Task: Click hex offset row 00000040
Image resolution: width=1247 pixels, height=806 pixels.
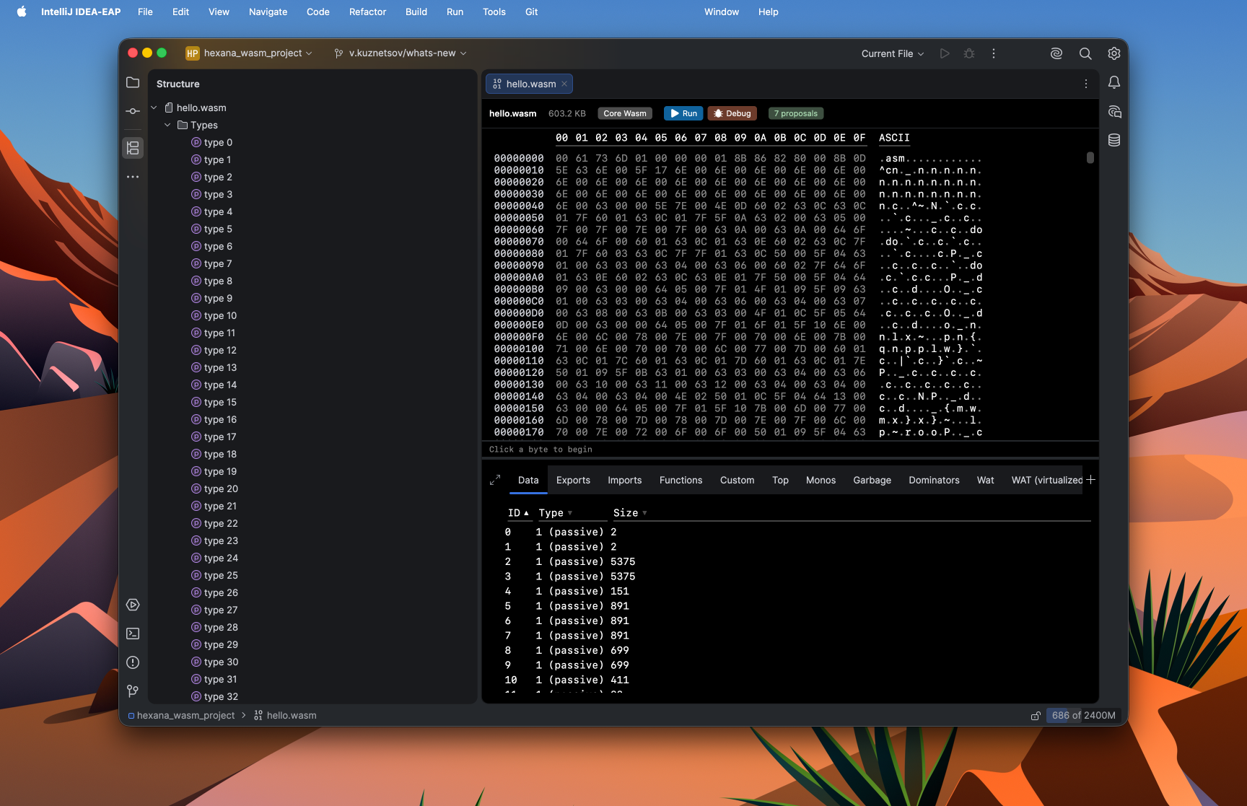Action: [518, 206]
